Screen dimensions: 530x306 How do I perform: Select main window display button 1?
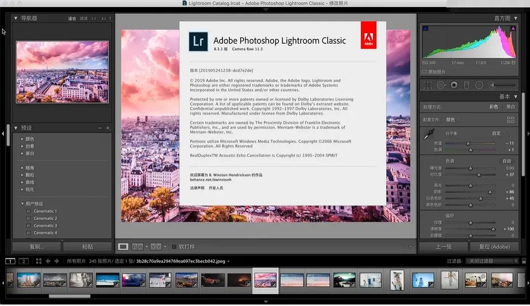10,261
